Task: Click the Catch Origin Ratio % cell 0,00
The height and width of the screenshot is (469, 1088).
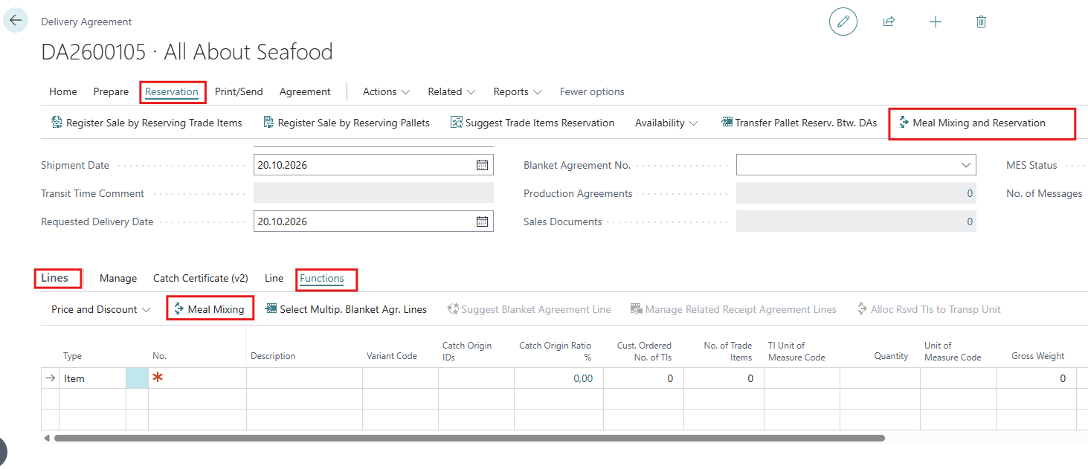Action: 559,378
